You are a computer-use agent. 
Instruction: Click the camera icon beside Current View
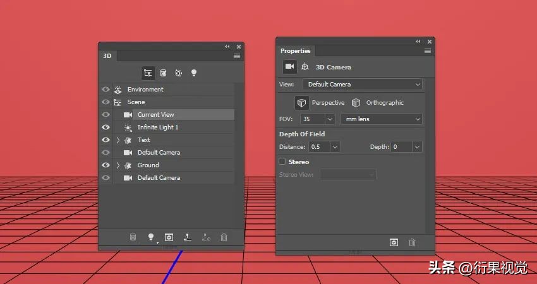point(128,115)
